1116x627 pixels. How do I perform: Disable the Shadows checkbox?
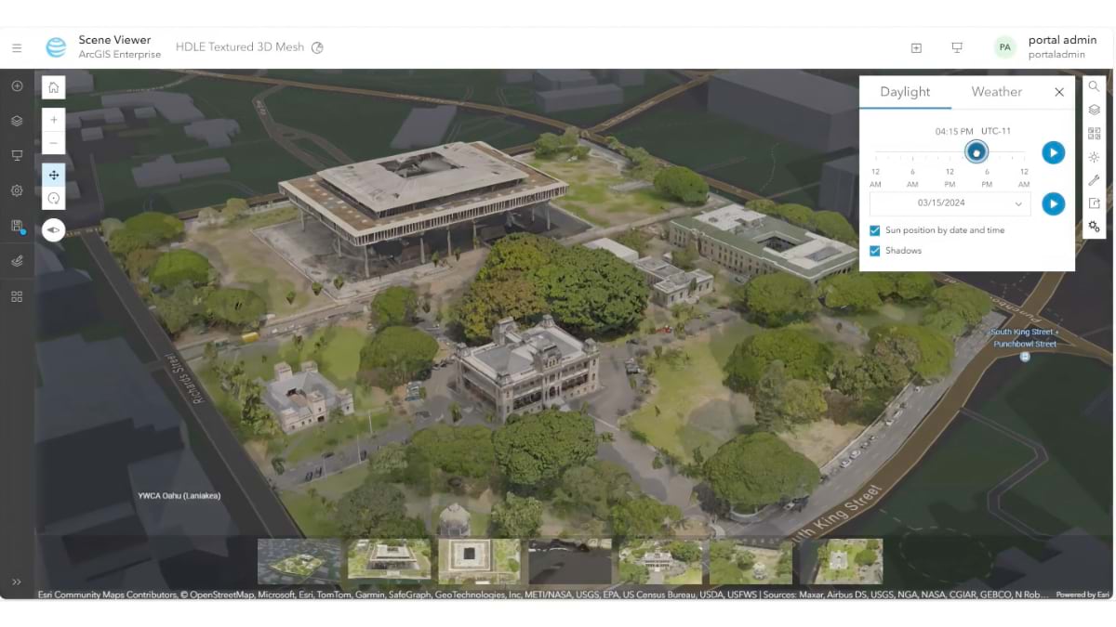(875, 250)
